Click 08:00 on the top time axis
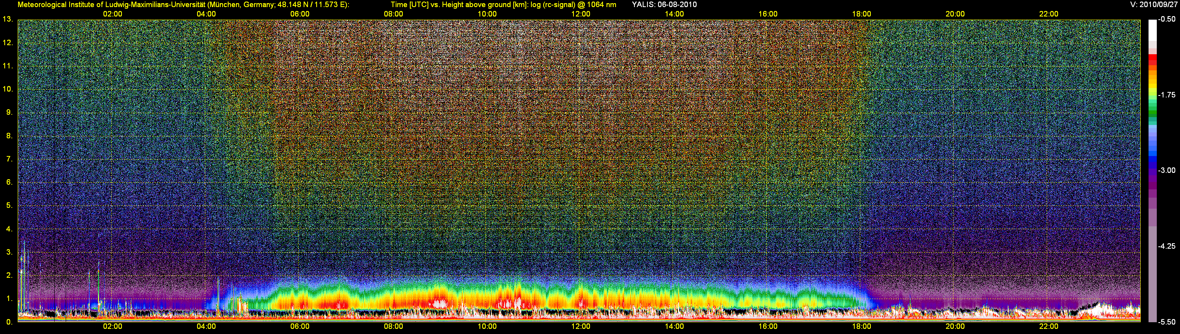The image size is (1180, 334). [393, 14]
